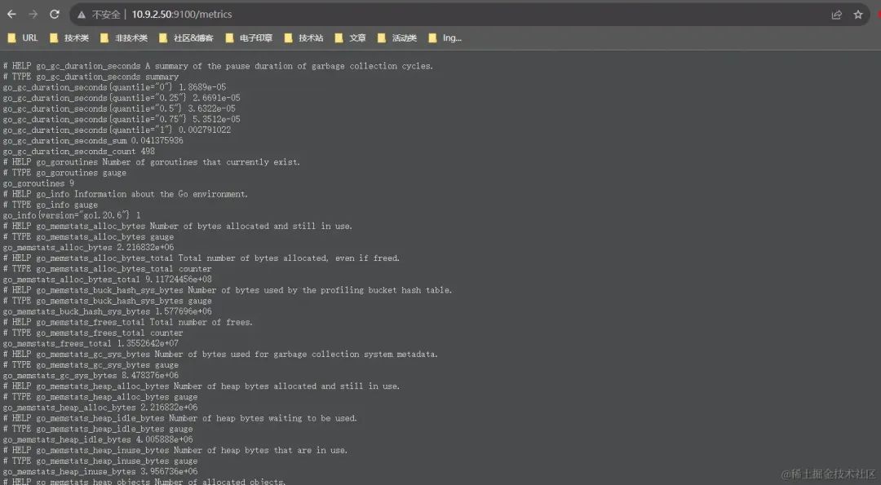Click the "# HELP go_gc_duration_seconds A summary" line
The width and height of the screenshot is (881, 485).
[218, 66]
